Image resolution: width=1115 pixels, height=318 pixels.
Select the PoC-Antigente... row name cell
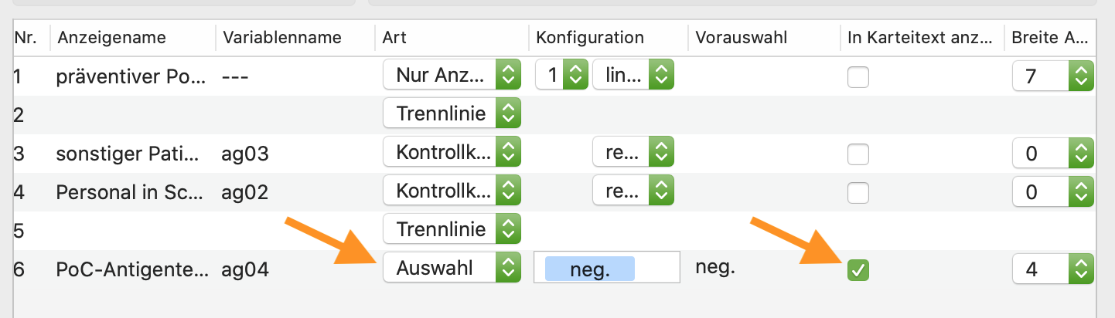(131, 269)
